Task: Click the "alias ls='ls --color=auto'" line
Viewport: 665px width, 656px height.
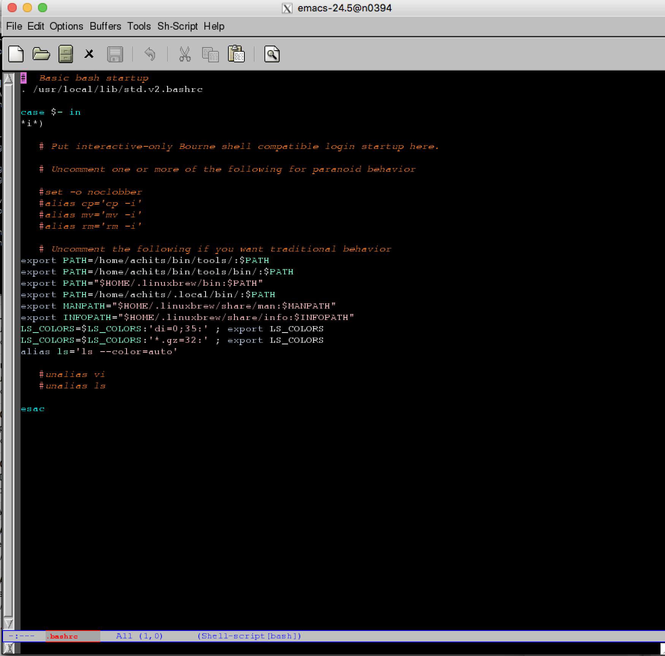Action: click(x=100, y=352)
